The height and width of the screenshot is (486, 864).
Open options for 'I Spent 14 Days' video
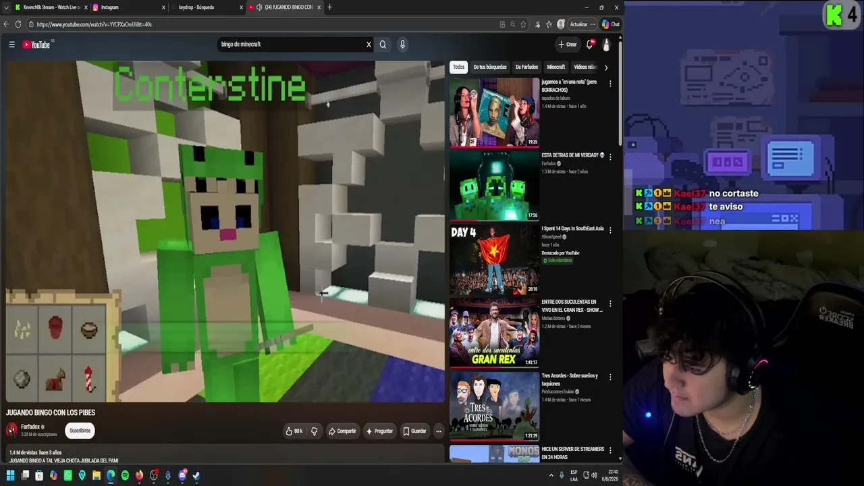point(610,230)
